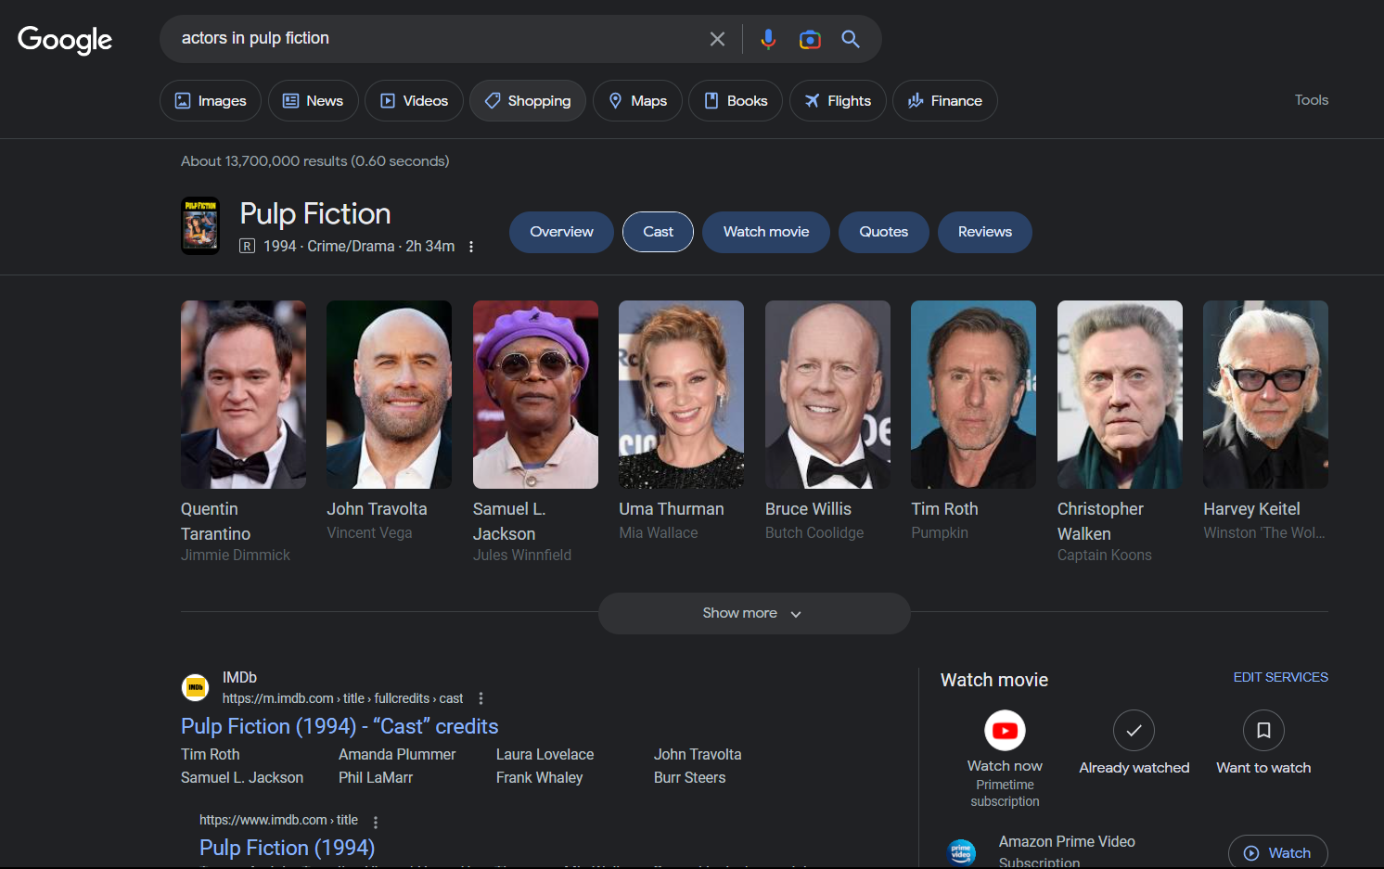Expand cast list with Show more
This screenshot has height=869, width=1384.
click(754, 613)
